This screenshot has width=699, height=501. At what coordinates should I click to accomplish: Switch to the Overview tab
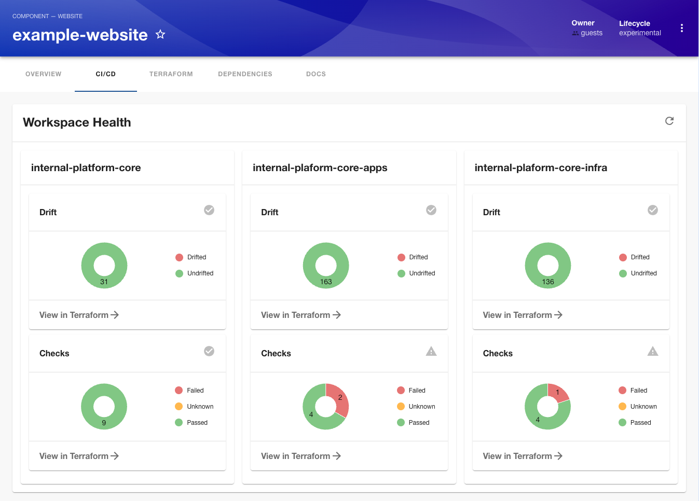point(43,74)
